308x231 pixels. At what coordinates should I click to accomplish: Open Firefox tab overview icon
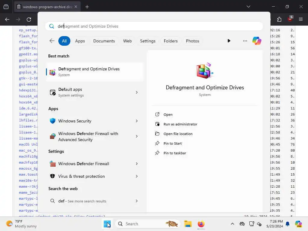[x=6, y=7]
